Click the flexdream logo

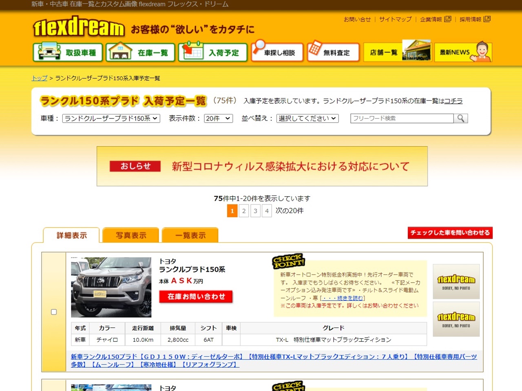coord(79,26)
